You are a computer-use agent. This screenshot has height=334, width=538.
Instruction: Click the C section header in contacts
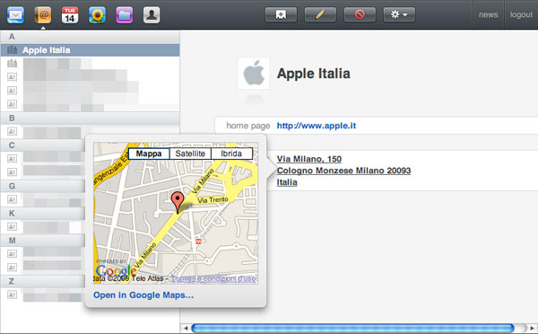coord(42,145)
